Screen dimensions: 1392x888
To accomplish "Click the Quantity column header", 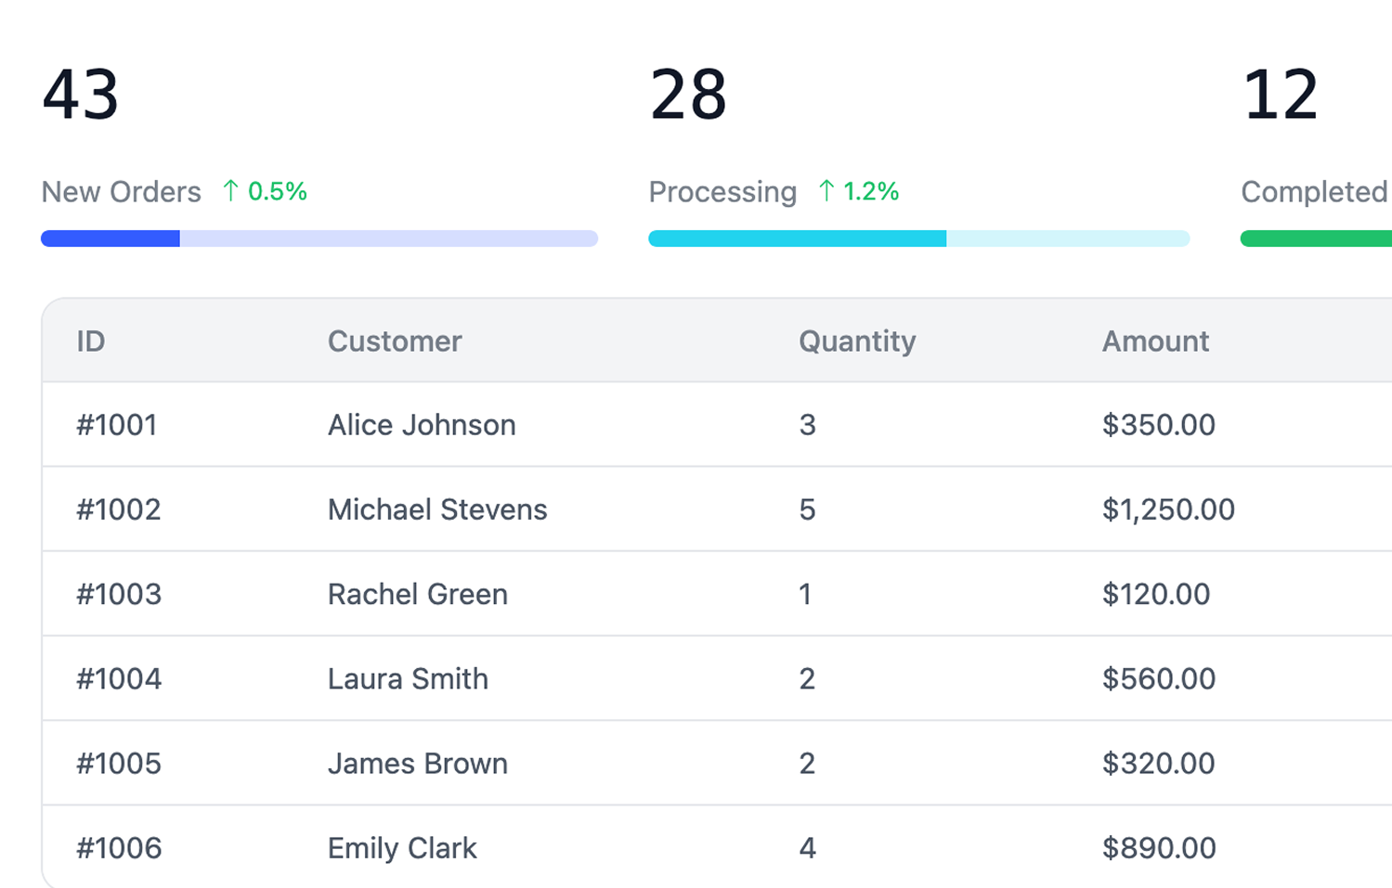I will coord(856,341).
